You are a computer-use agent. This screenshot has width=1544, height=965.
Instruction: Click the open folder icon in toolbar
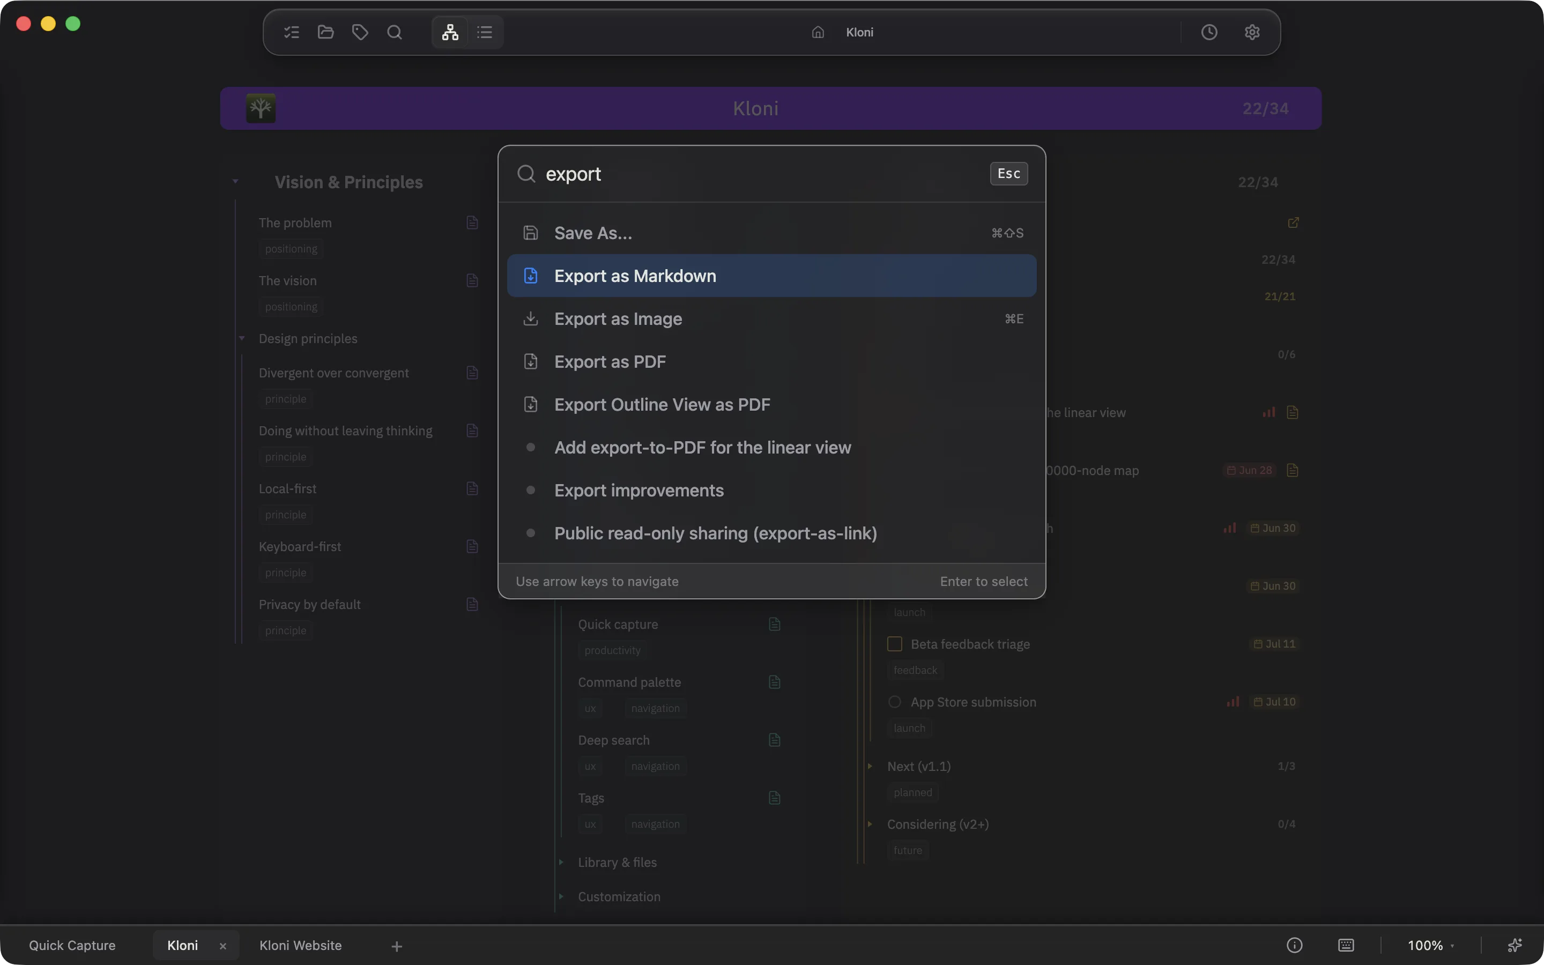point(326,32)
